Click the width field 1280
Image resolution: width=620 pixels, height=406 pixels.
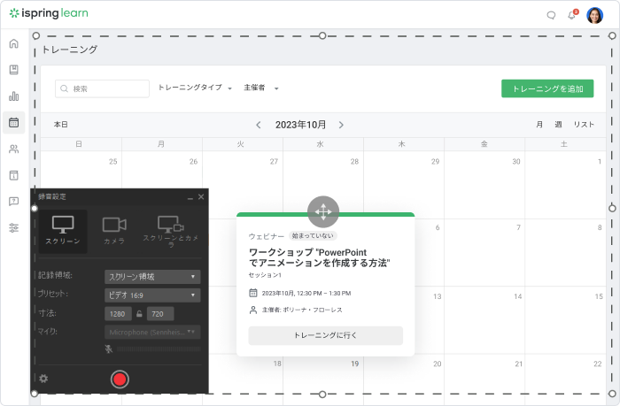118,314
